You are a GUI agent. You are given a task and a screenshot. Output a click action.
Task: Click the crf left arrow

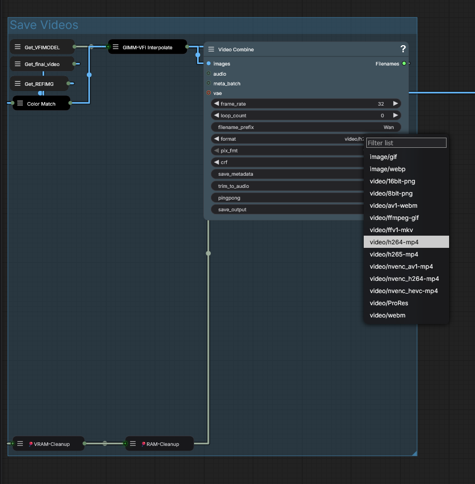click(216, 163)
